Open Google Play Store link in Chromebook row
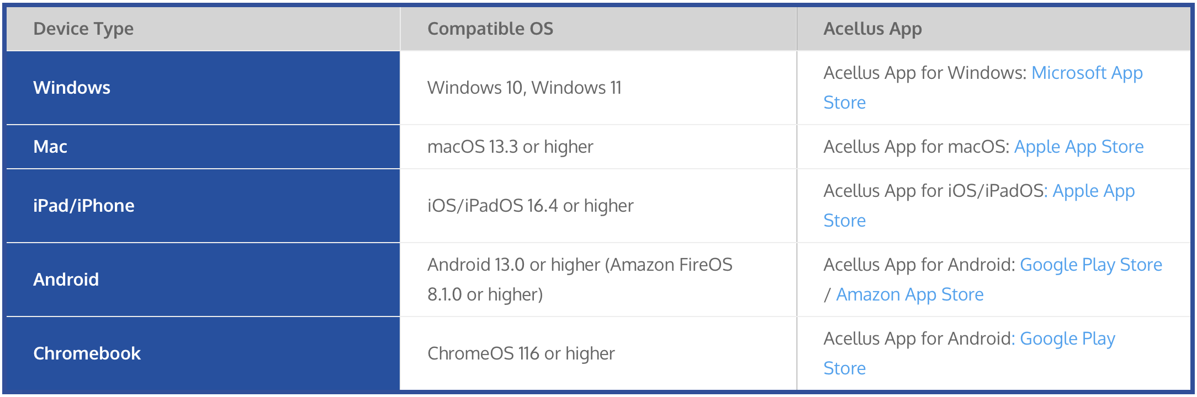Image resolution: width=1197 pixels, height=397 pixels. (1067, 339)
